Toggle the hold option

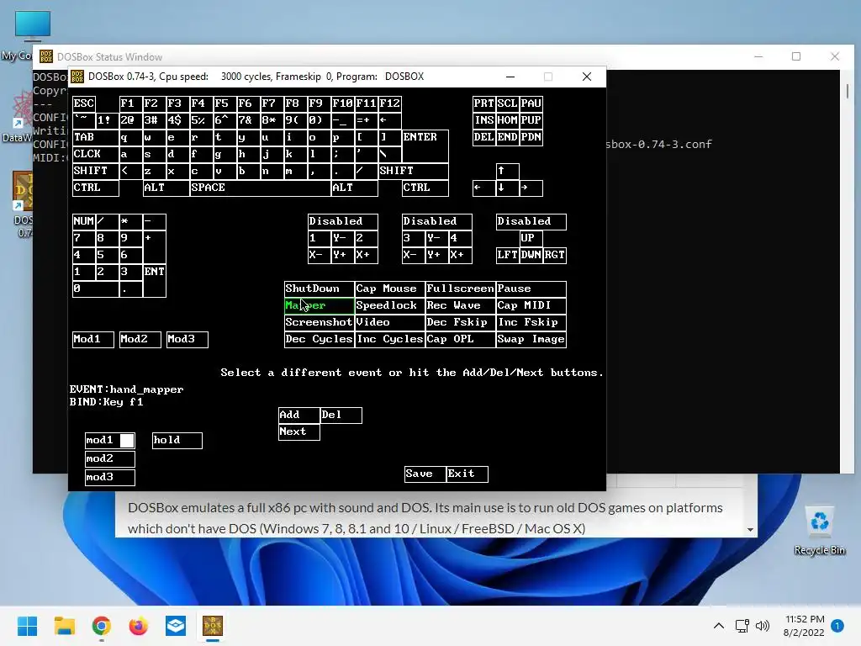coord(177,441)
